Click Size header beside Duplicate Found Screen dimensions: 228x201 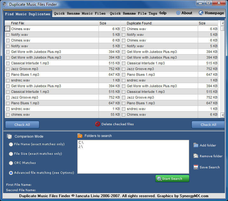pyautogui.click(x=208, y=23)
